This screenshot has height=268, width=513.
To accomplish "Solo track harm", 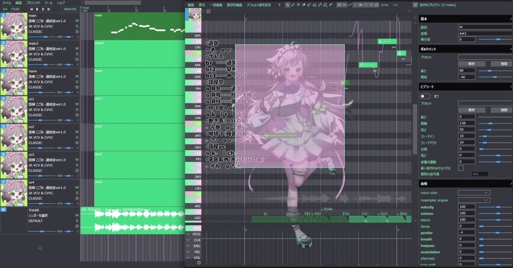I will pyautogui.click(x=77, y=82).
